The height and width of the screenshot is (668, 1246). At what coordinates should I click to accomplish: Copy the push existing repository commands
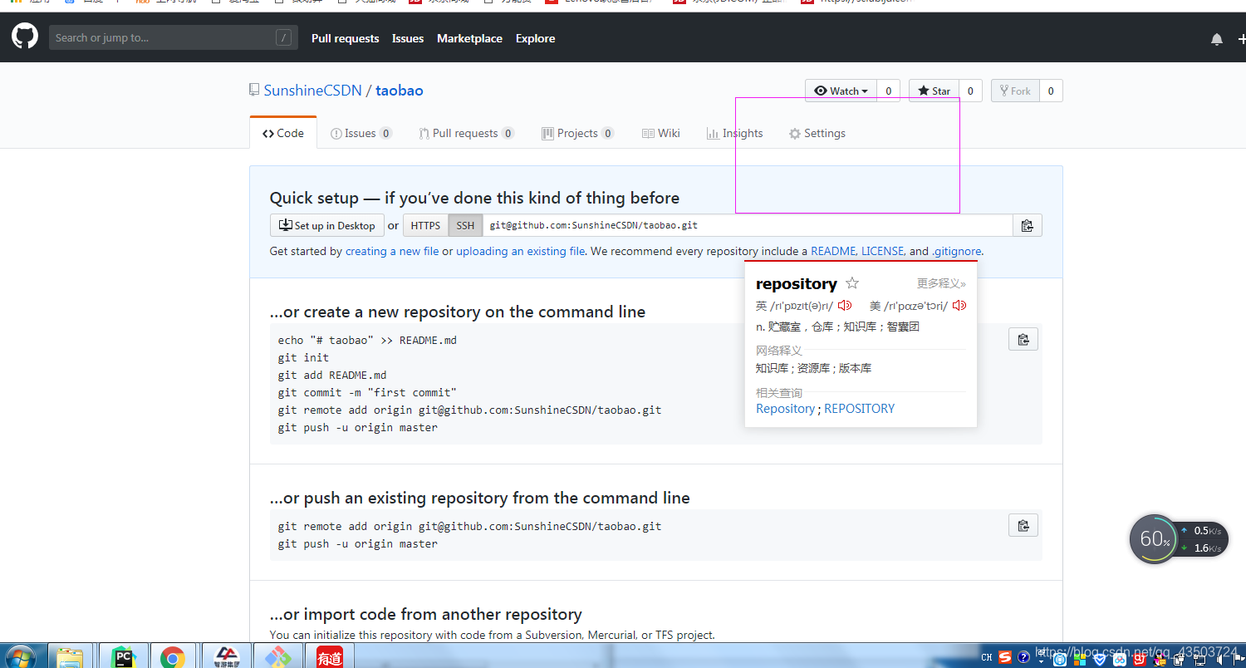point(1023,525)
